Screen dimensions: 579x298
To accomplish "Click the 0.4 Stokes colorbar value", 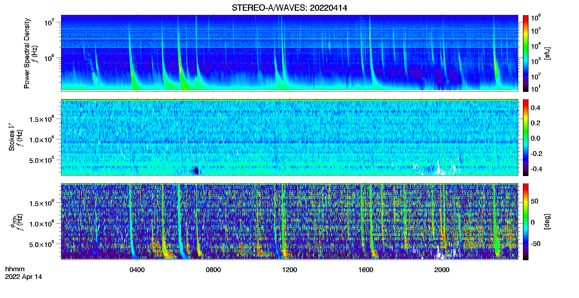I will [535, 108].
